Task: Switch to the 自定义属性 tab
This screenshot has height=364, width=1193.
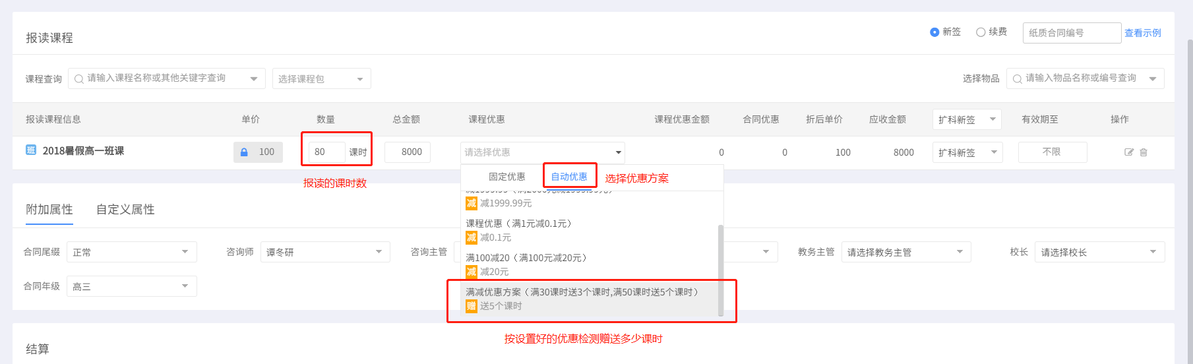Action: 125,210
